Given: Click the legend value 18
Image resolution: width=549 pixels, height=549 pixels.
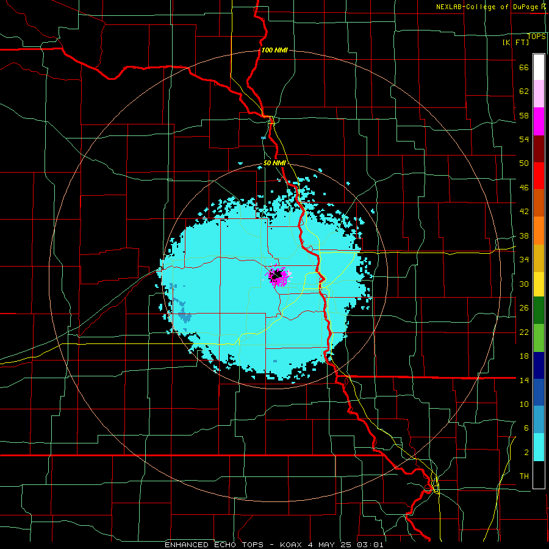Looking at the screenshot, I should (x=524, y=356).
